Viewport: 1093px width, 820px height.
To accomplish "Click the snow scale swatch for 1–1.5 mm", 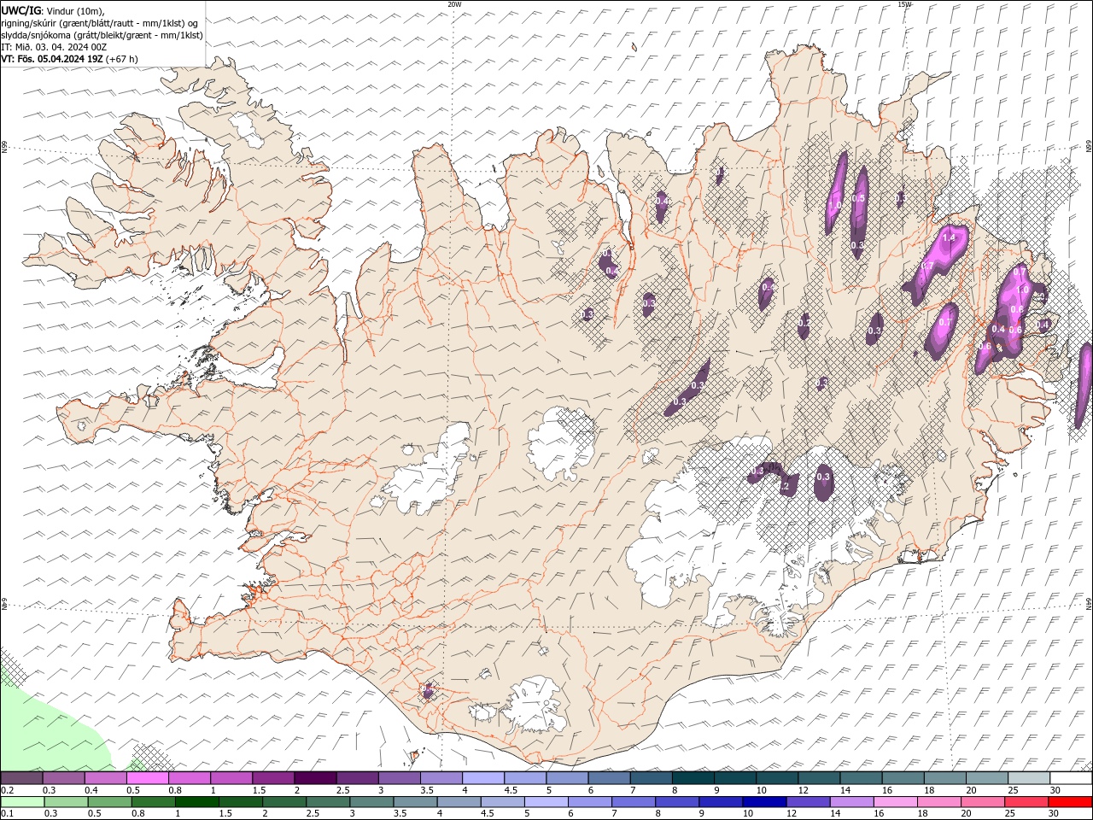I will coord(231,778).
